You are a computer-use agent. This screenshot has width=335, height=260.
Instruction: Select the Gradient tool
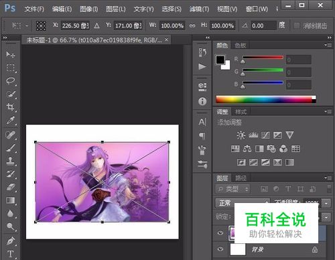click(10, 200)
